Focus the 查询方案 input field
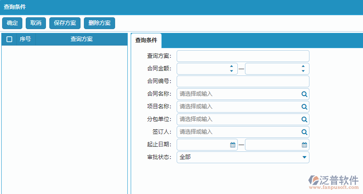Screen dimensions: 363x194 pos(243,56)
